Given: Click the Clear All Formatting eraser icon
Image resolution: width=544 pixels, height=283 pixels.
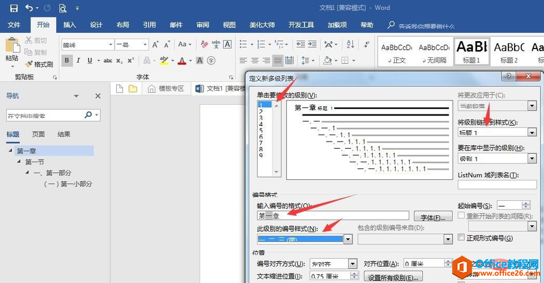Looking at the screenshot, I should coord(204,44).
